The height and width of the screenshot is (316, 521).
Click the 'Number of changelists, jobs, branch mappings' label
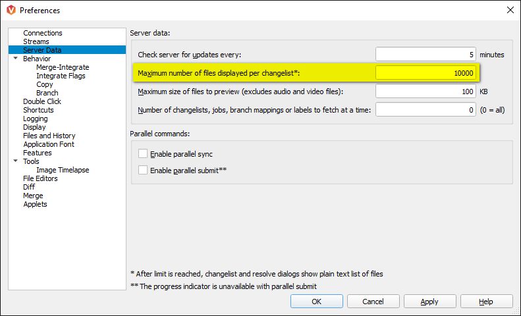coord(254,110)
